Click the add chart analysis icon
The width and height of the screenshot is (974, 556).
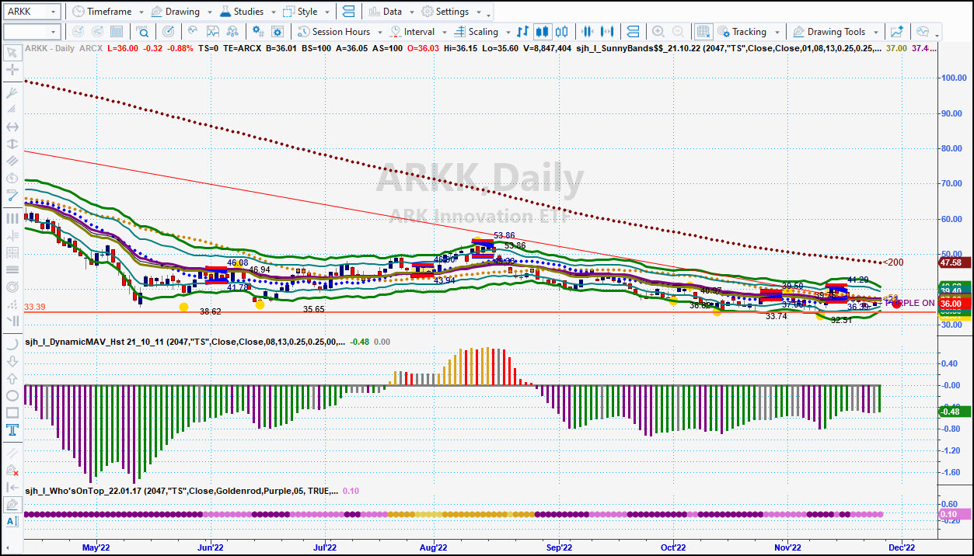point(898,32)
